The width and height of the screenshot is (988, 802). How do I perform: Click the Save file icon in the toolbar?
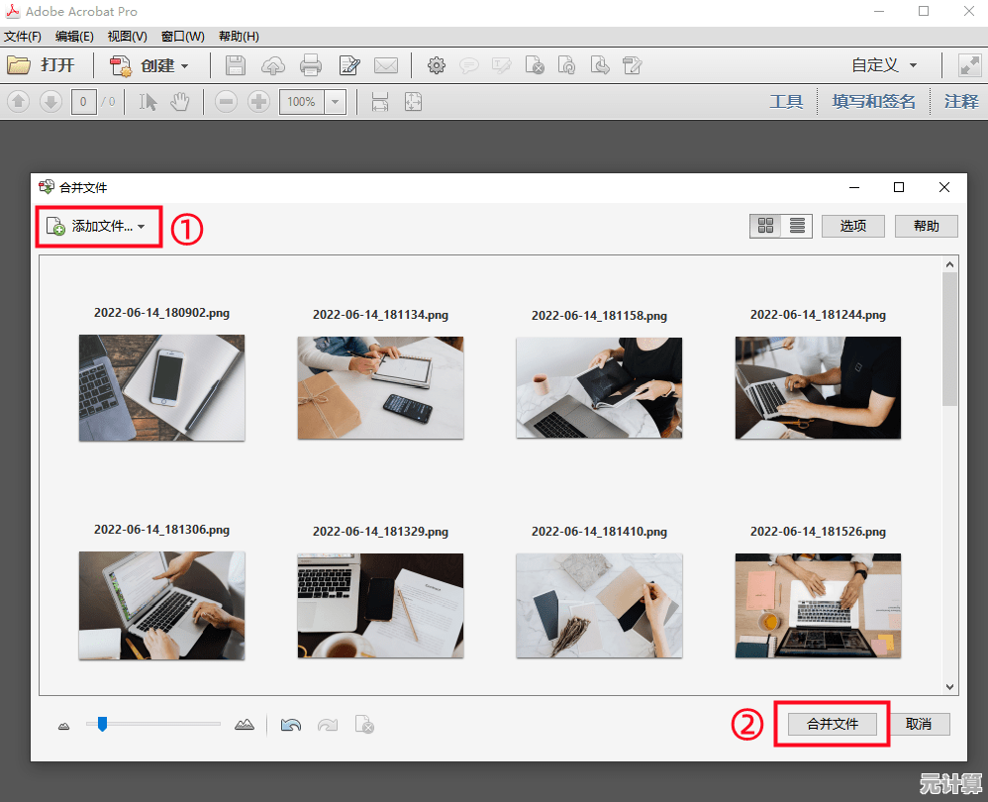click(236, 65)
